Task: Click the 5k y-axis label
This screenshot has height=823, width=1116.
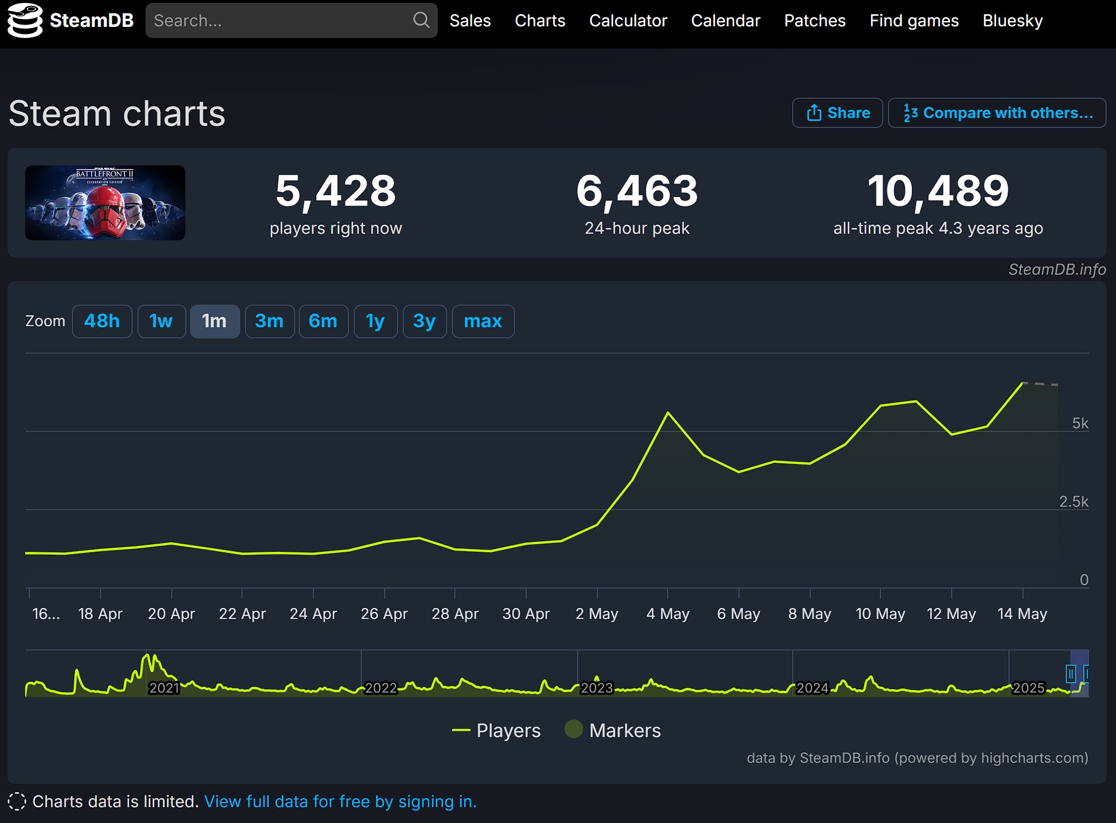Action: click(x=1080, y=423)
